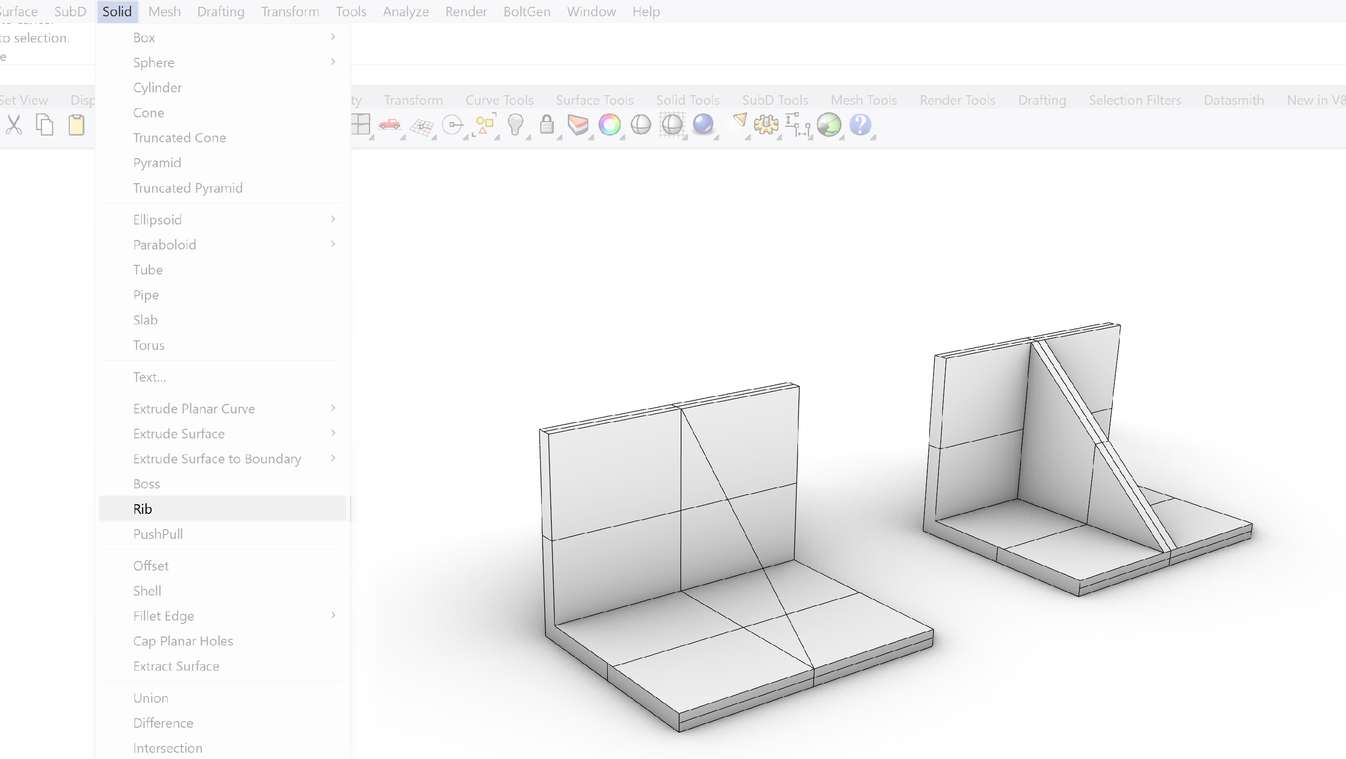Click the scissors Cut icon
The height and width of the screenshot is (759, 1346).
(x=14, y=125)
